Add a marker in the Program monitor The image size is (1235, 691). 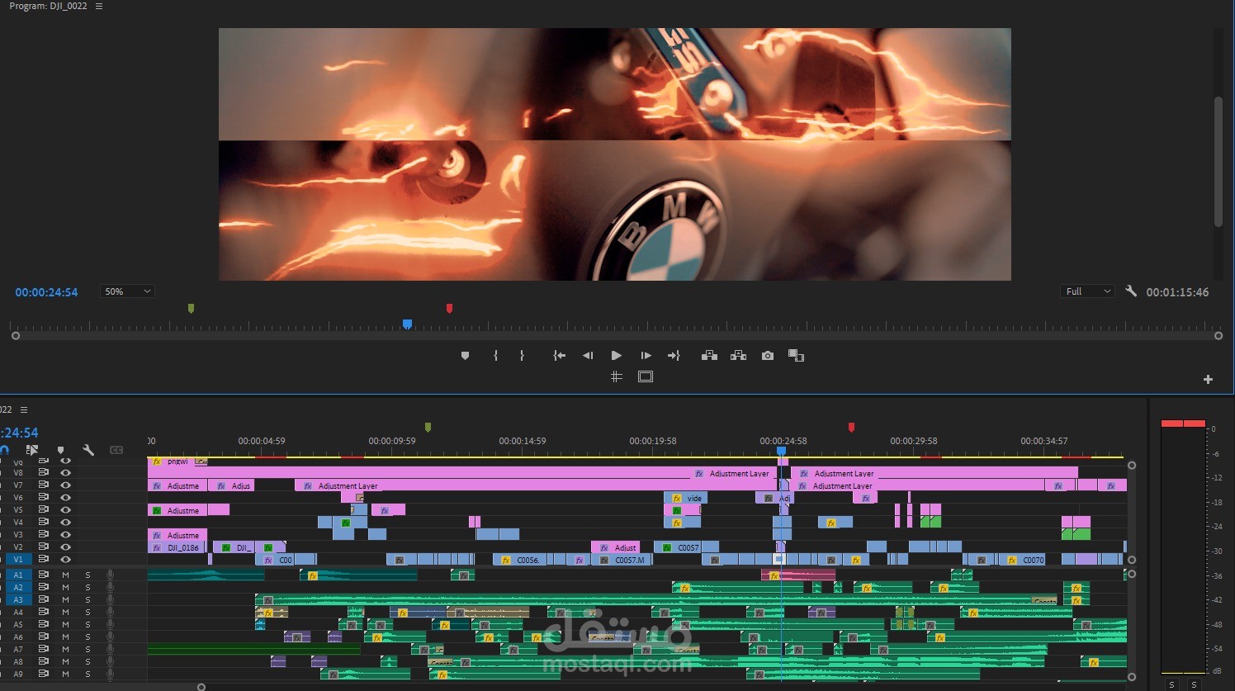(x=465, y=356)
